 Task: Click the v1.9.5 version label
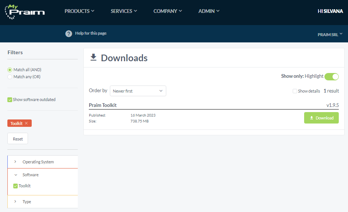pos(333,105)
